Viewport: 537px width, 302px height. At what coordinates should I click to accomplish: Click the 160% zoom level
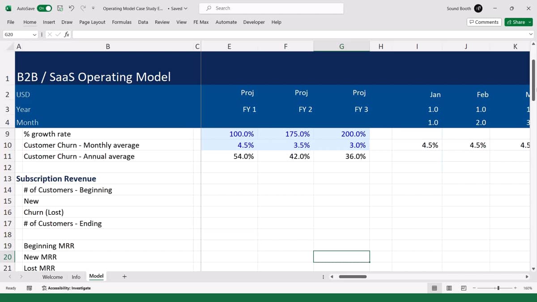527,288
